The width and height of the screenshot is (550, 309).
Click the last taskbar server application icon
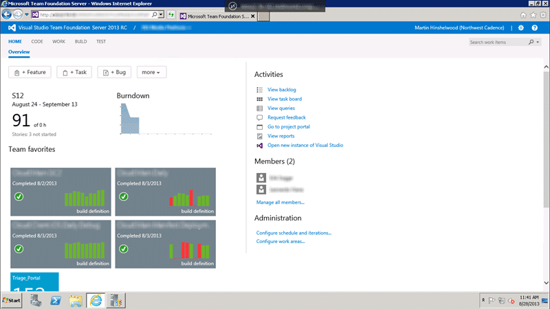[x=115, y=301]
